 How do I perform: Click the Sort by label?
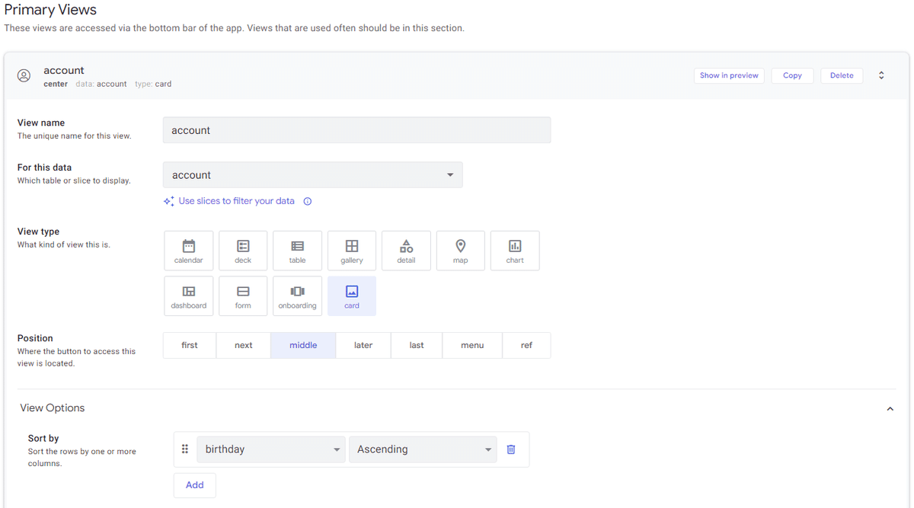[43, 438]
